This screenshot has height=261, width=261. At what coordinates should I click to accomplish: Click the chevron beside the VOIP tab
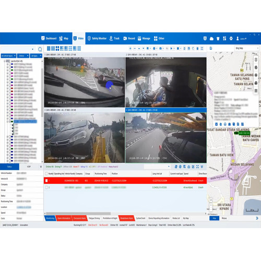click(x=41, y=167)
